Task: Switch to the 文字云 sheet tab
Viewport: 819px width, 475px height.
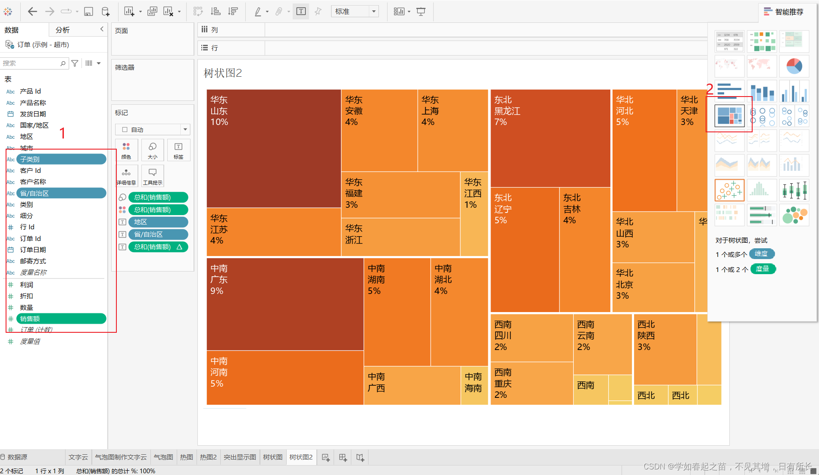Action: 78,457
